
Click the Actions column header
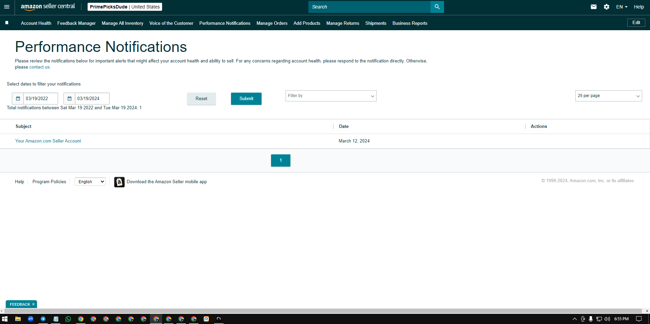[539, 126]
